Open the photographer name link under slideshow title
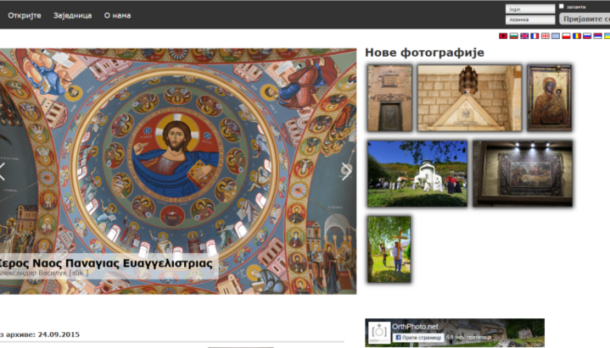 [x=34, y=275]
